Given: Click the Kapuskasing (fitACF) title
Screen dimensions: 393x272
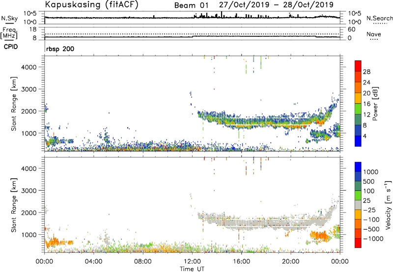Looking at the screenshot, I should pyautogui.click(x=92, y=5).
